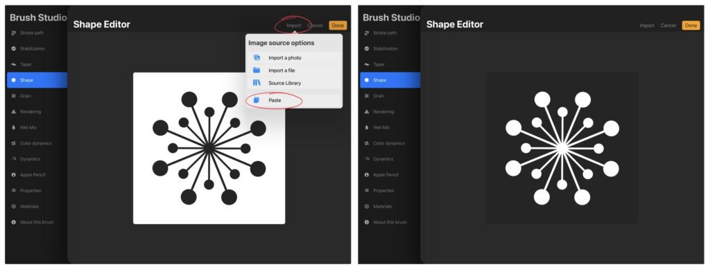Click Shape icon in left Brush Studio
710x269 pixels.
coord(14,80)
